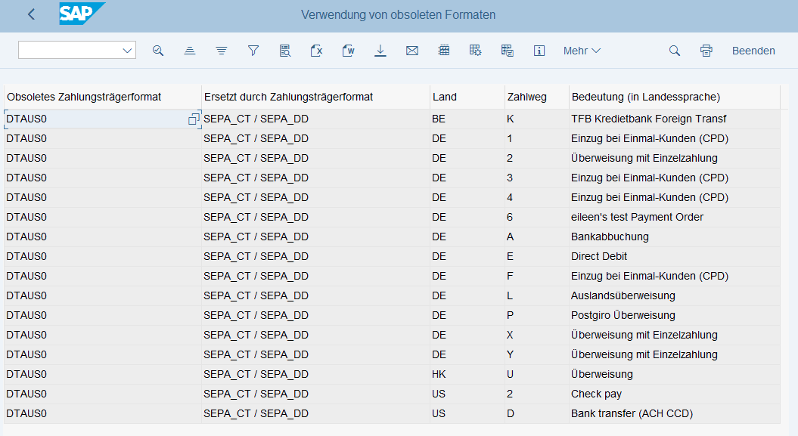
Task: Select the Postgiro Überweisung row cell
Action: pyautogui.click(x=623, y=315)
